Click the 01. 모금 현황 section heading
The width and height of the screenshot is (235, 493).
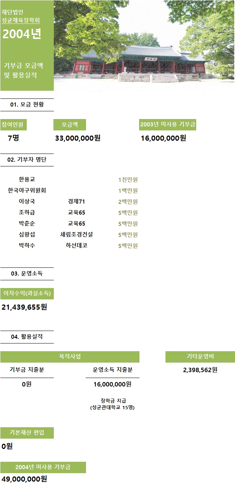(27, 105)
